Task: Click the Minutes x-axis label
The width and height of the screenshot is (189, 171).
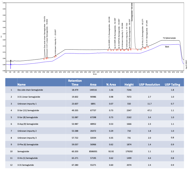Action: pyautogui.click(x=95, y=74)
